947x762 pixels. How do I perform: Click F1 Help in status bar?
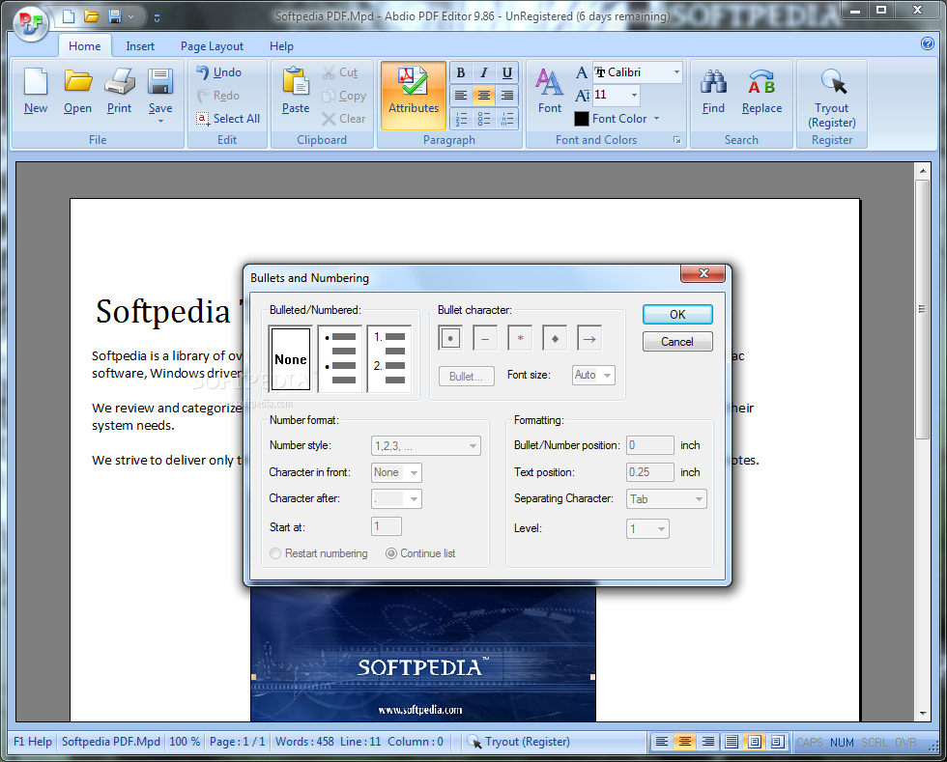tap(33, 742)
